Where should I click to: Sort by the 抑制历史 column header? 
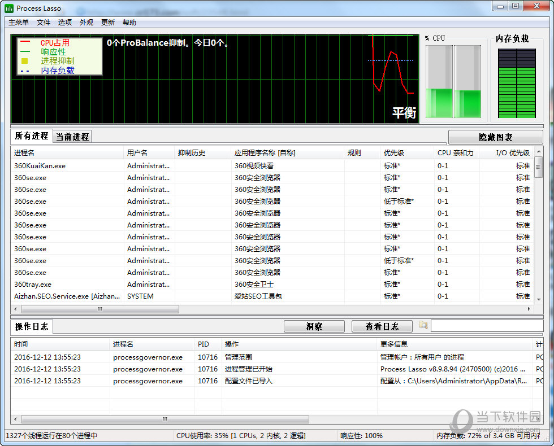pyautogui.click(x=203, y=153)
